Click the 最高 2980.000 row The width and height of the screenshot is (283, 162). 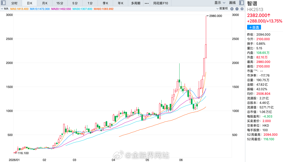coord(259,62)
